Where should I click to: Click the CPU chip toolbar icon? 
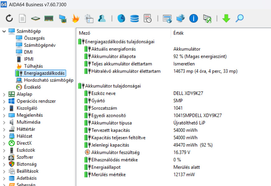pyautogui.click(x=35, y=18)
